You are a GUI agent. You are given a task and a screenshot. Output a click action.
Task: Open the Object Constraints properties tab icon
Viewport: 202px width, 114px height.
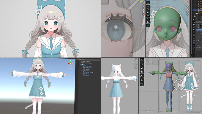click(x=194, y=48)
